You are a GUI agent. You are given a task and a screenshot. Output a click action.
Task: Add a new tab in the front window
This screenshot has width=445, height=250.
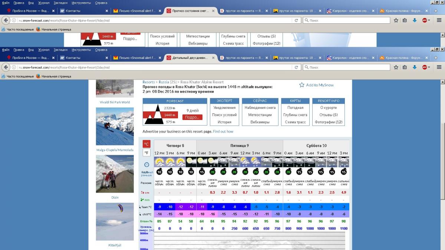(435, 58)
